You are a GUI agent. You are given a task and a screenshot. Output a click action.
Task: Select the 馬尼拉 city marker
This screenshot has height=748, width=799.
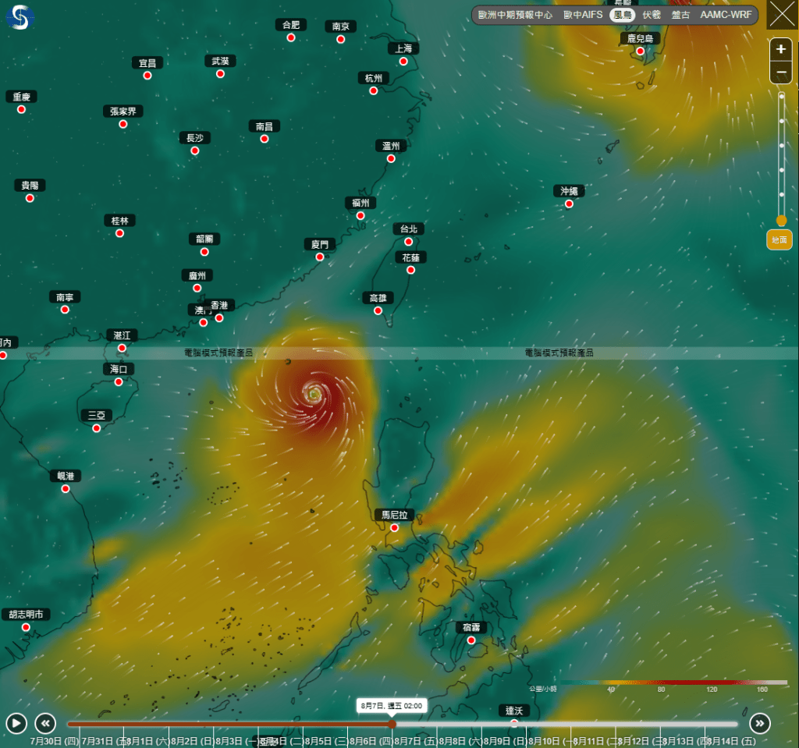click(394, 528)
